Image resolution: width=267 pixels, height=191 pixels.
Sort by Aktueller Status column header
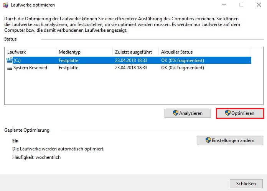tap(205, 52)
